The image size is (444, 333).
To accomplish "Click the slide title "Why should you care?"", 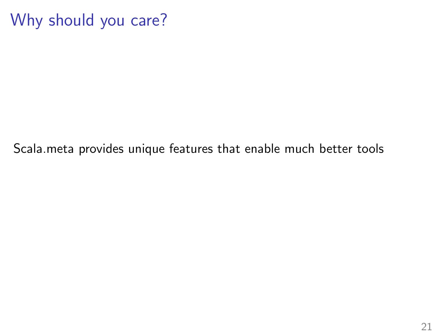I will 89,20.
